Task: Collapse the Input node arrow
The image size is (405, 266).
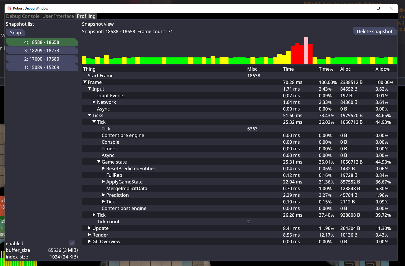Action: (90, 89)
